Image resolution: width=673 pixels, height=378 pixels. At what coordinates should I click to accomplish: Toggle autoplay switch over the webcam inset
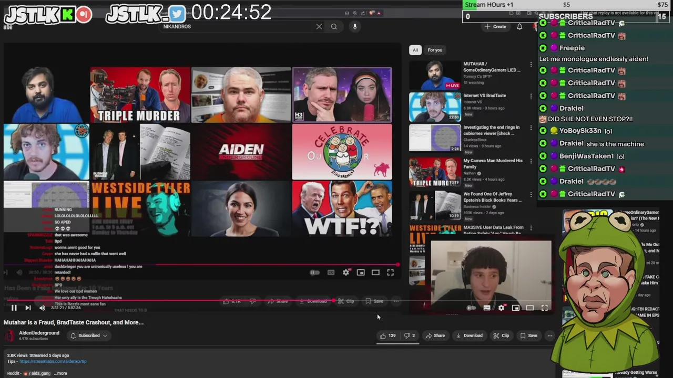[472, 308]
